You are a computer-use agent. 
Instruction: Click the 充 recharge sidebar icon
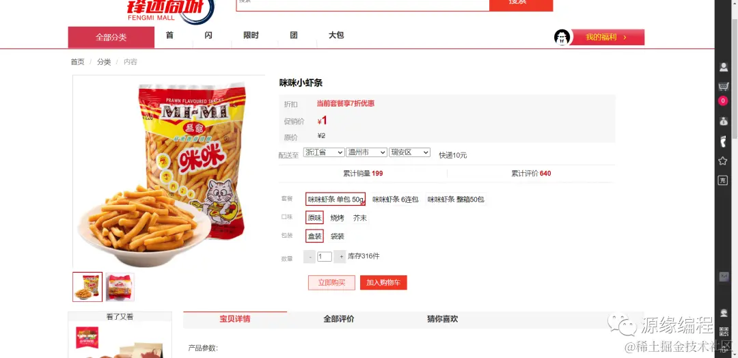tap(723, 180)
